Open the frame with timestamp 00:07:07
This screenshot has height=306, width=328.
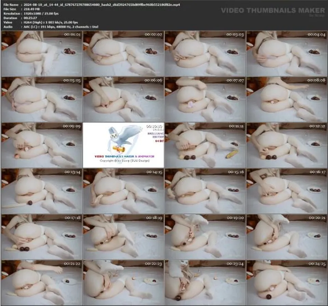[205, 99]
